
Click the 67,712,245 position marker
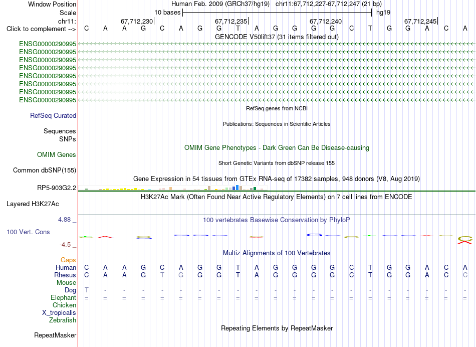[420, 21]
